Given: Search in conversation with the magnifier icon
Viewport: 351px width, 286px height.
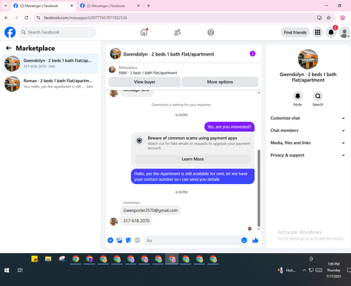Looking at the screenshot, I should point(317,96).
